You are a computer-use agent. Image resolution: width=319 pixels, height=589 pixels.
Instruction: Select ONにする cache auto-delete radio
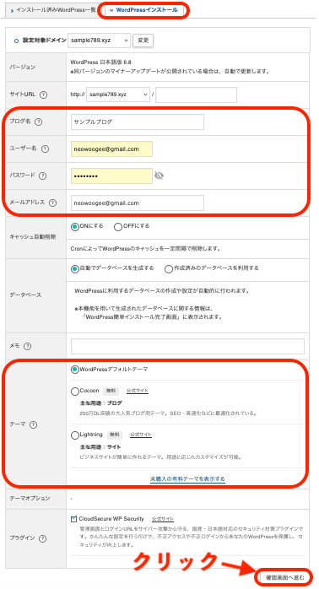(x=75, y=226)
